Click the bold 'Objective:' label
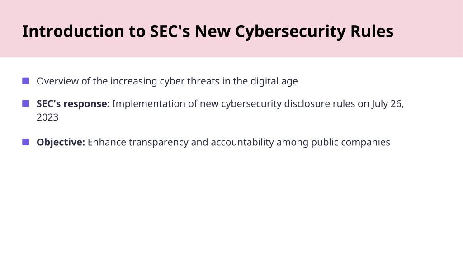 pos(61,142)
